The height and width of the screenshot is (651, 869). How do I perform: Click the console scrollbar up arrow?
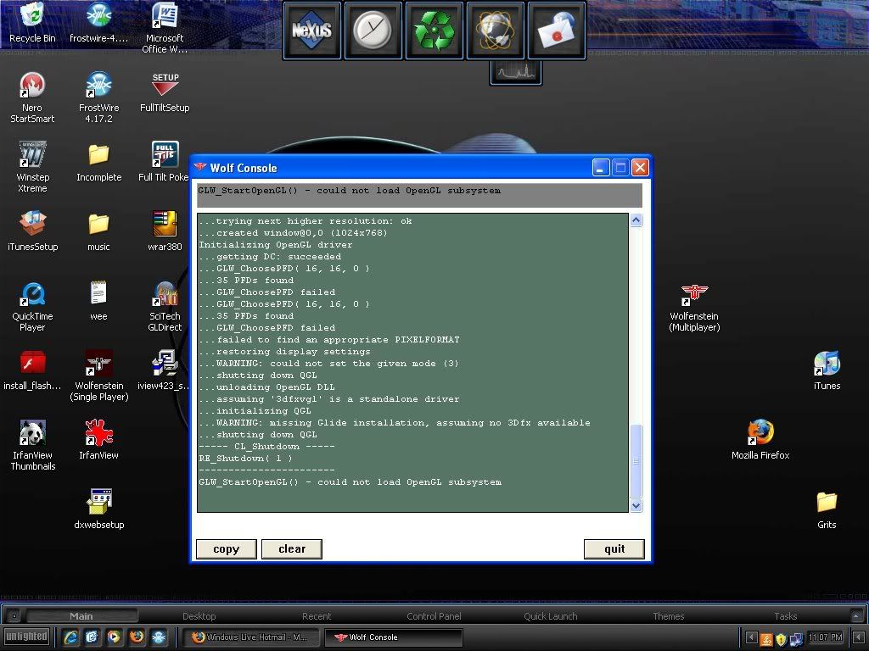coord(636,220)
